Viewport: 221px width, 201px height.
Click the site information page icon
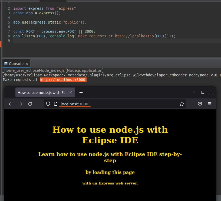point(56,104)
